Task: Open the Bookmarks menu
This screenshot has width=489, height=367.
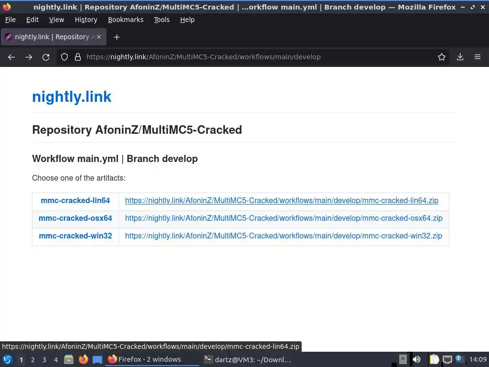Action: (x=126, y=20)
